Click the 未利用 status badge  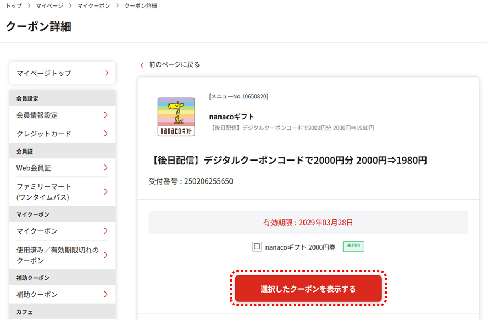[x=353, y=246]
